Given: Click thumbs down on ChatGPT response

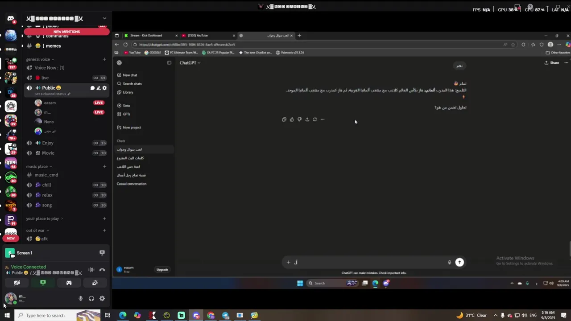Looking at the screenshot, I should tap(299, 119).
